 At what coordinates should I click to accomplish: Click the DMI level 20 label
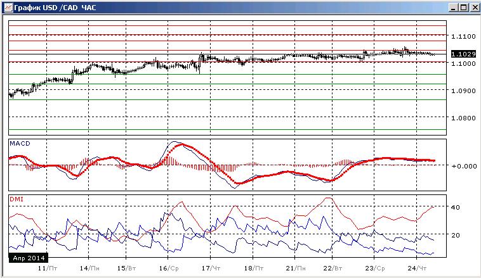click(x=456, y=235)
